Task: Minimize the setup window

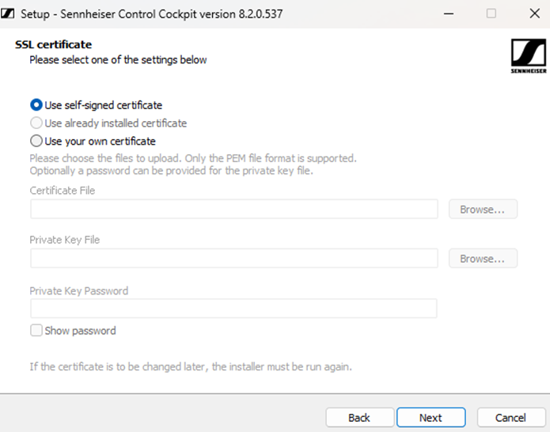Action: 449,13
